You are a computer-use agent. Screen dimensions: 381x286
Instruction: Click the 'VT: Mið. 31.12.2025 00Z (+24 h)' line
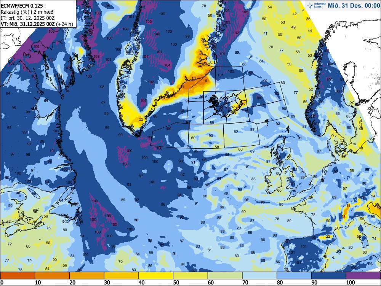click(37, 24)
